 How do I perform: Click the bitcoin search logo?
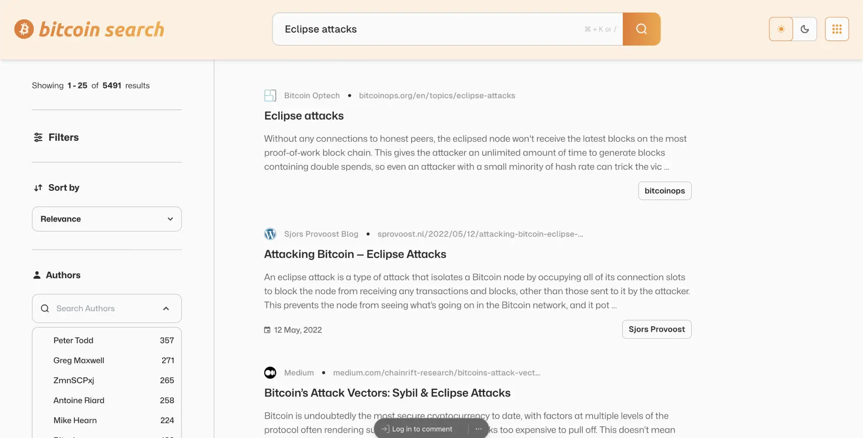click(89, 29)
